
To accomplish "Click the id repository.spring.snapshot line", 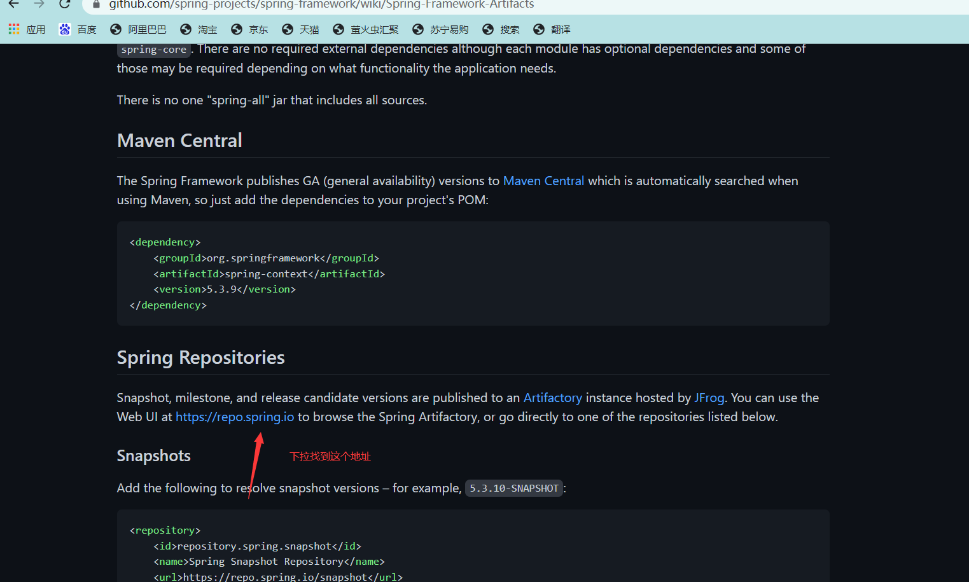I will tap(257, 546).
